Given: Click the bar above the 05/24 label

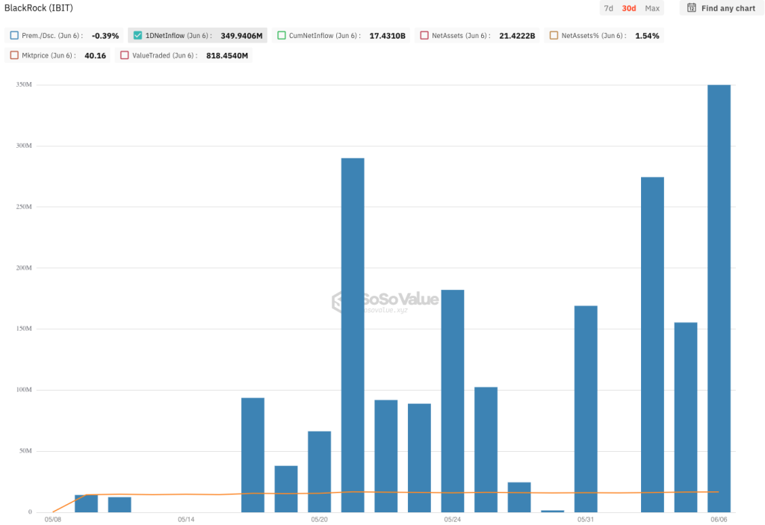Looking at the screenshot, I should pyautogui.click(x=452, y=400).
